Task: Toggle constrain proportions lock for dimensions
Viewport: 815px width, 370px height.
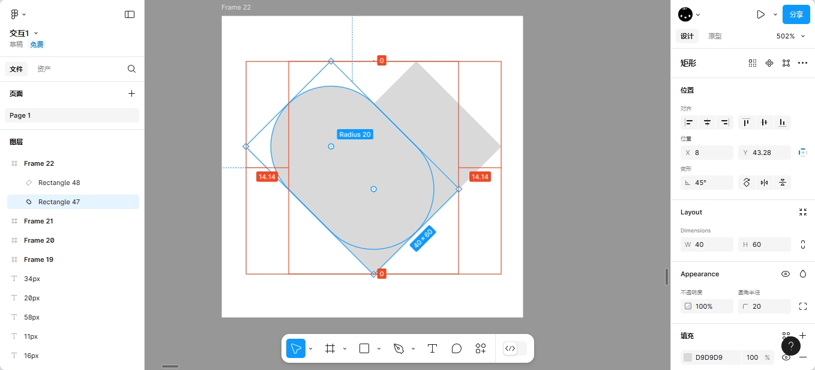Action: [x=803, y=244]
